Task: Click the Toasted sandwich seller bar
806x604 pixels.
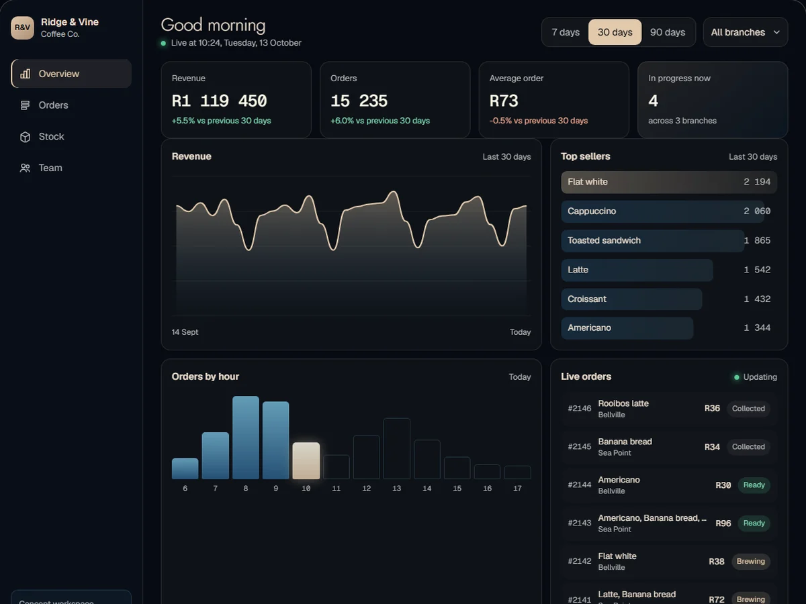Action: click(x=653, y=241)
